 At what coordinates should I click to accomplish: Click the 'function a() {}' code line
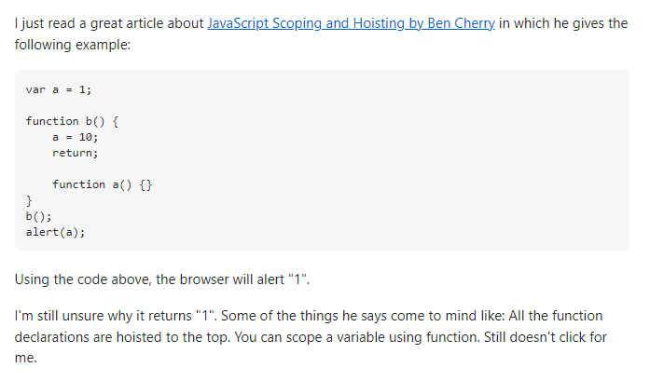coord(103,184)
